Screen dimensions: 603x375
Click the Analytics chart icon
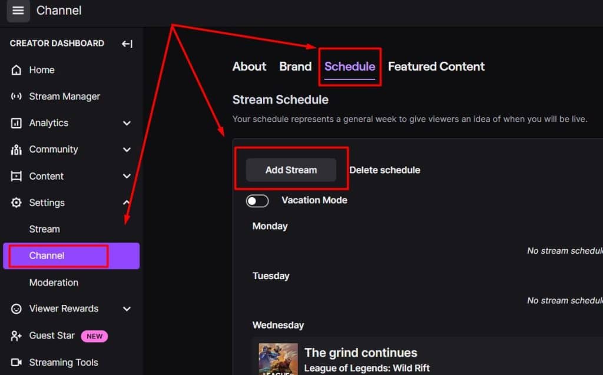click(17, 123)
